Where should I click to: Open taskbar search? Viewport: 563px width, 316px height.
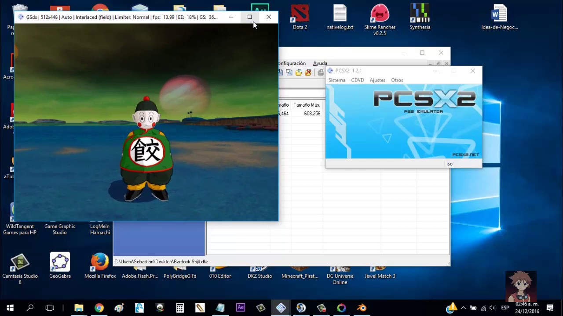pyautogui.click(x=30, y=308)
